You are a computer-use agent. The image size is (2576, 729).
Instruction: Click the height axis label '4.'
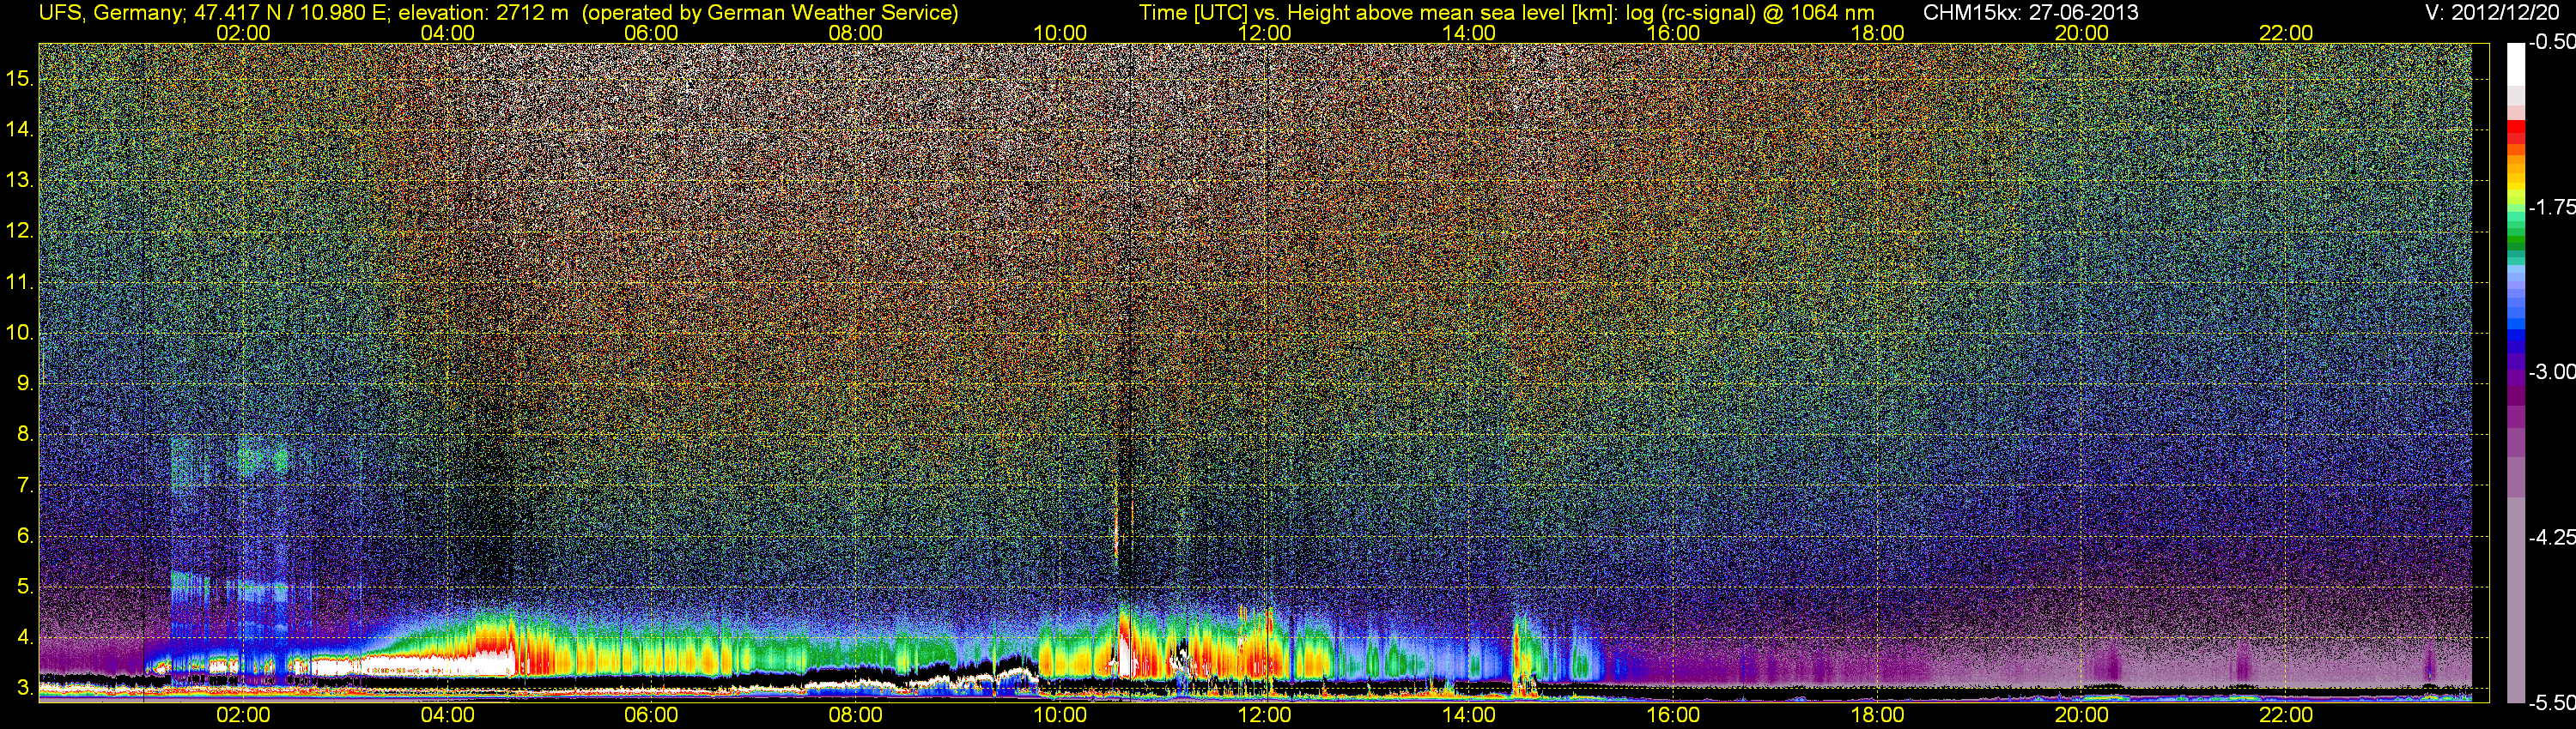(25, 638)
